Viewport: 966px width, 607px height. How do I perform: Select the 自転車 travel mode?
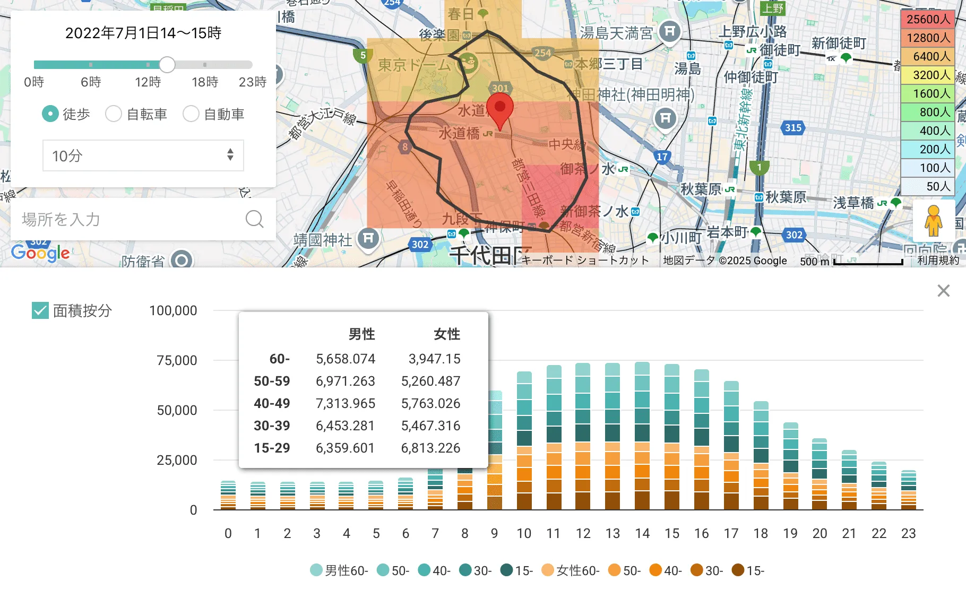tap(113, 114)
